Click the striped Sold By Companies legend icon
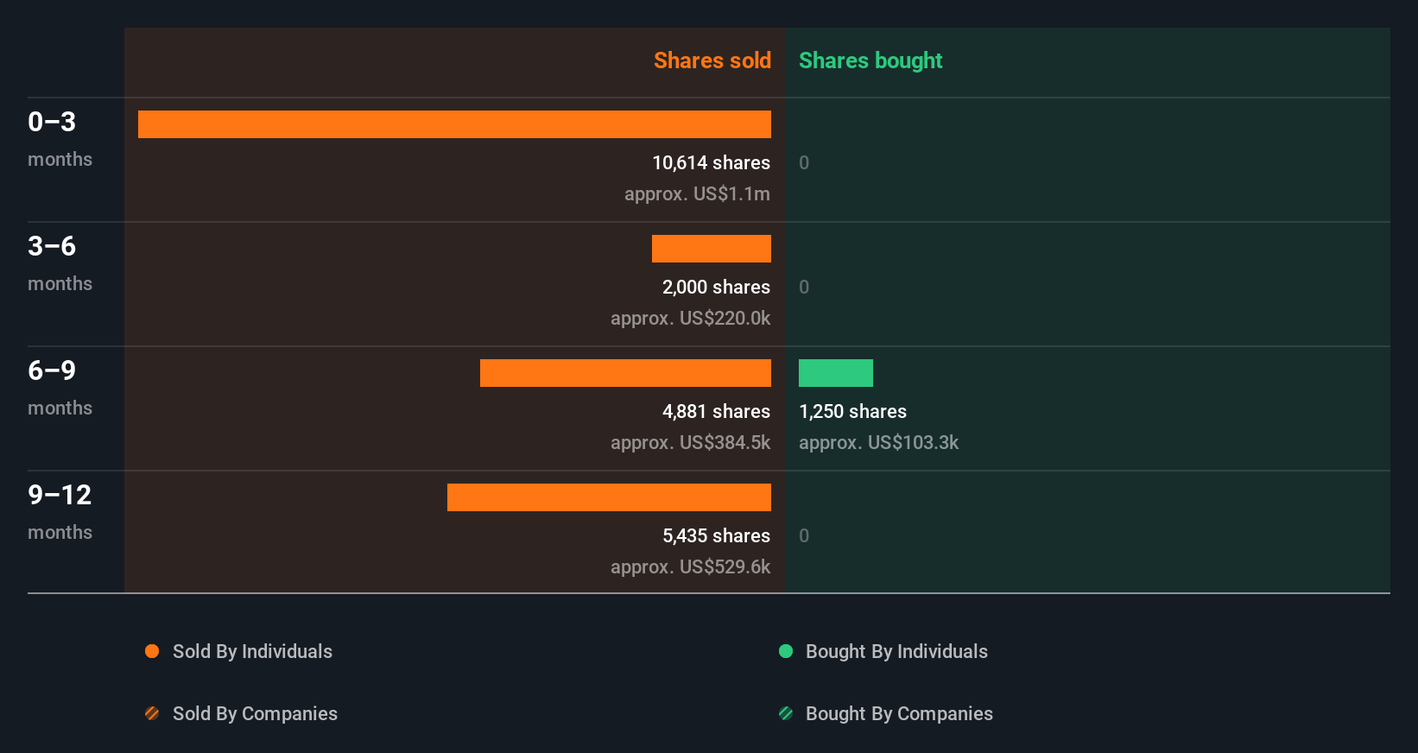The width and height of the screenshot is (1418, 753). (x=152, y=713)
